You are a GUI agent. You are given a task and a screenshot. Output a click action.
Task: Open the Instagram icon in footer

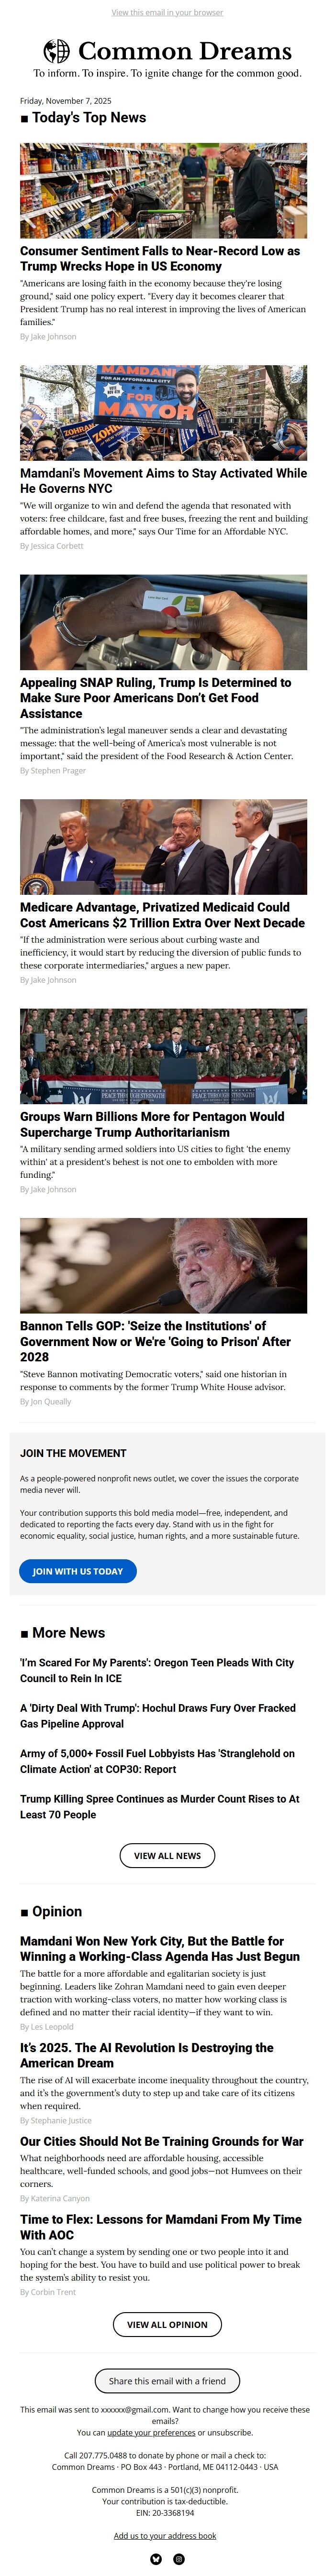179,2558
